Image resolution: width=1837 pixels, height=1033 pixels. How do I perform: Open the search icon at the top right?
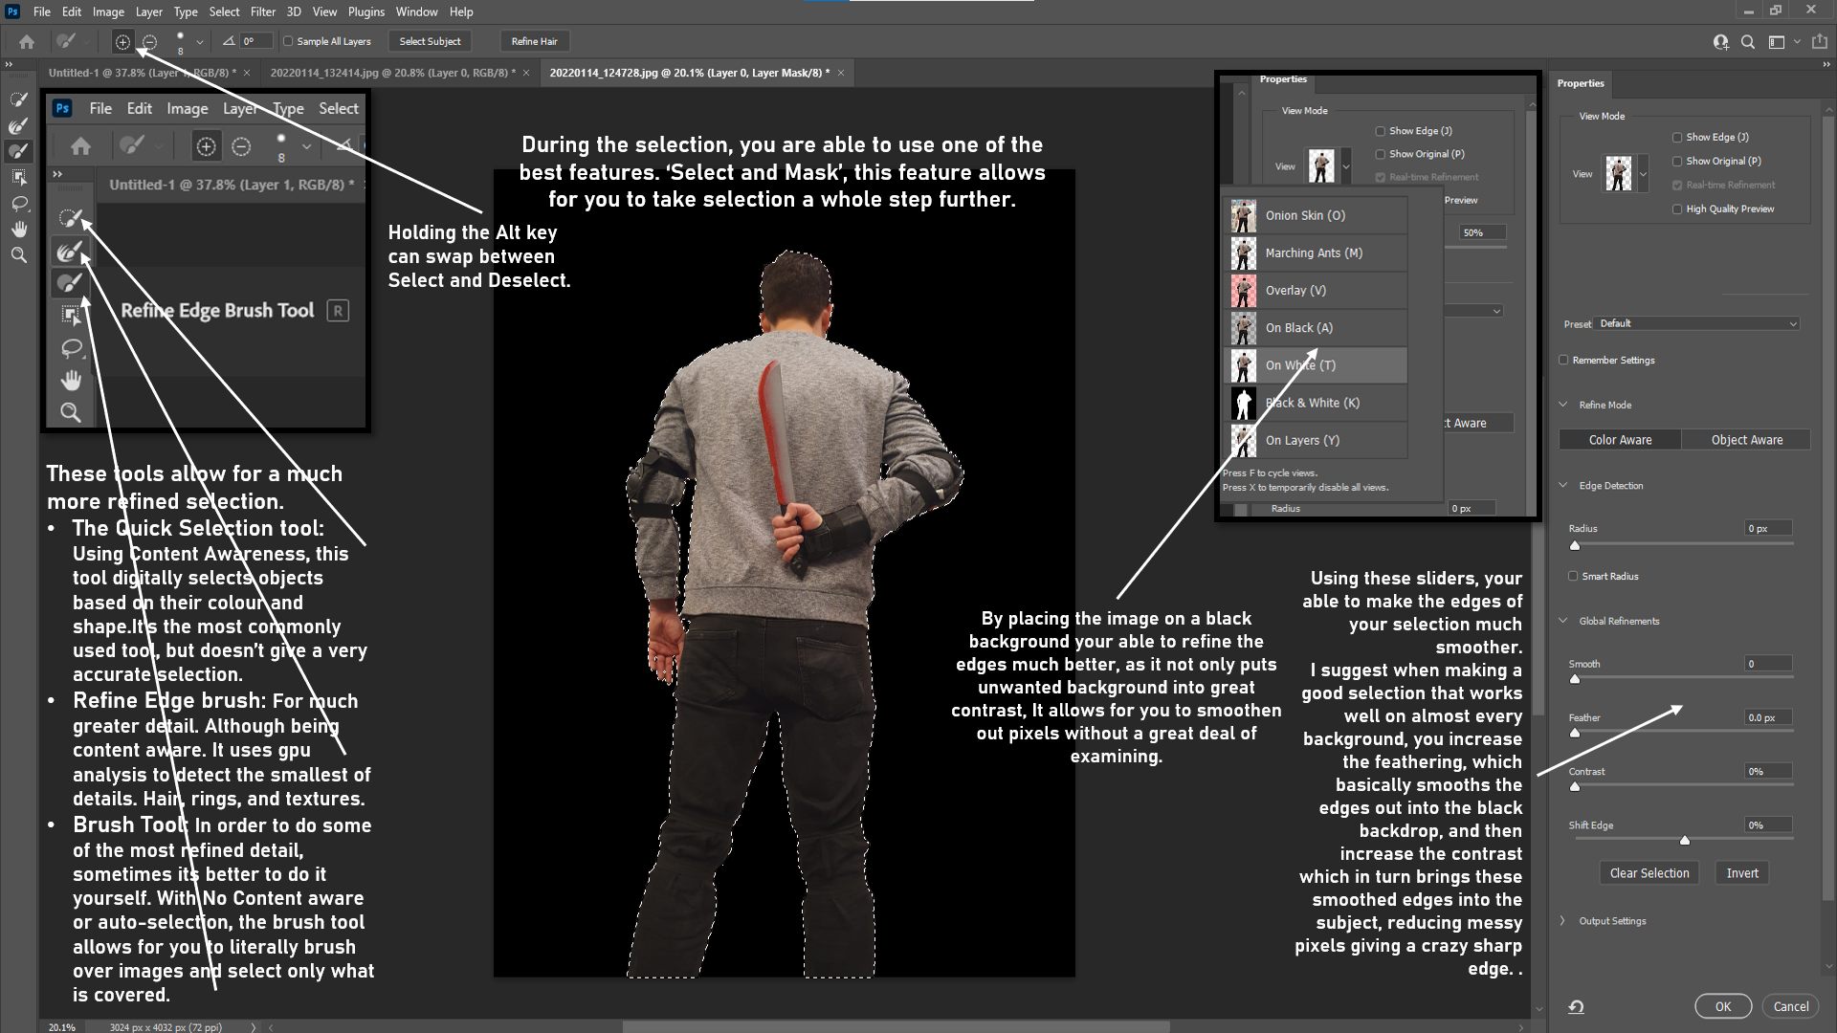(1748, 41)
